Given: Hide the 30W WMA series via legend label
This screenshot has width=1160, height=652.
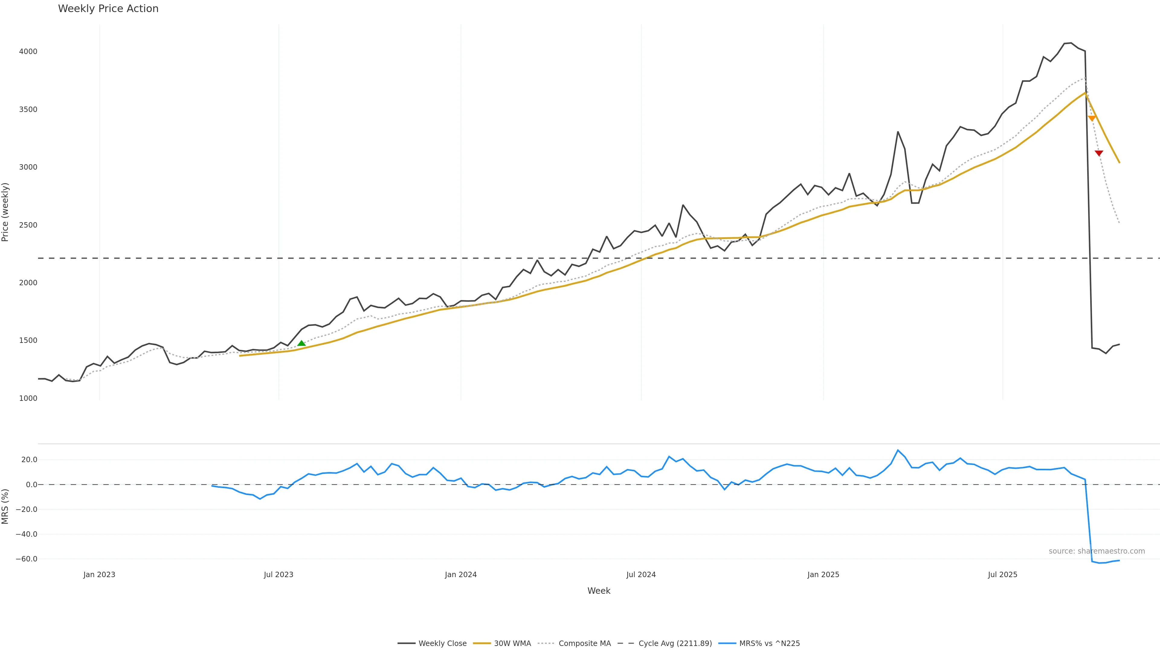Looking at the screenshot, I should pyautogui.click(x=512, y=644).
